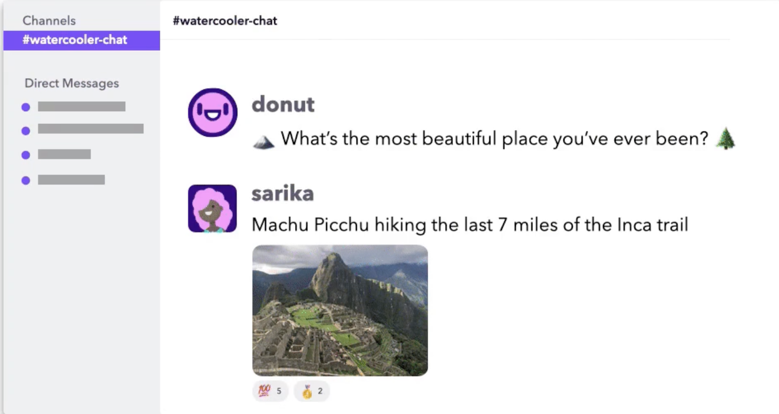
Task: Click the mountain emoji before the question
Action: (x=264, y=142)
